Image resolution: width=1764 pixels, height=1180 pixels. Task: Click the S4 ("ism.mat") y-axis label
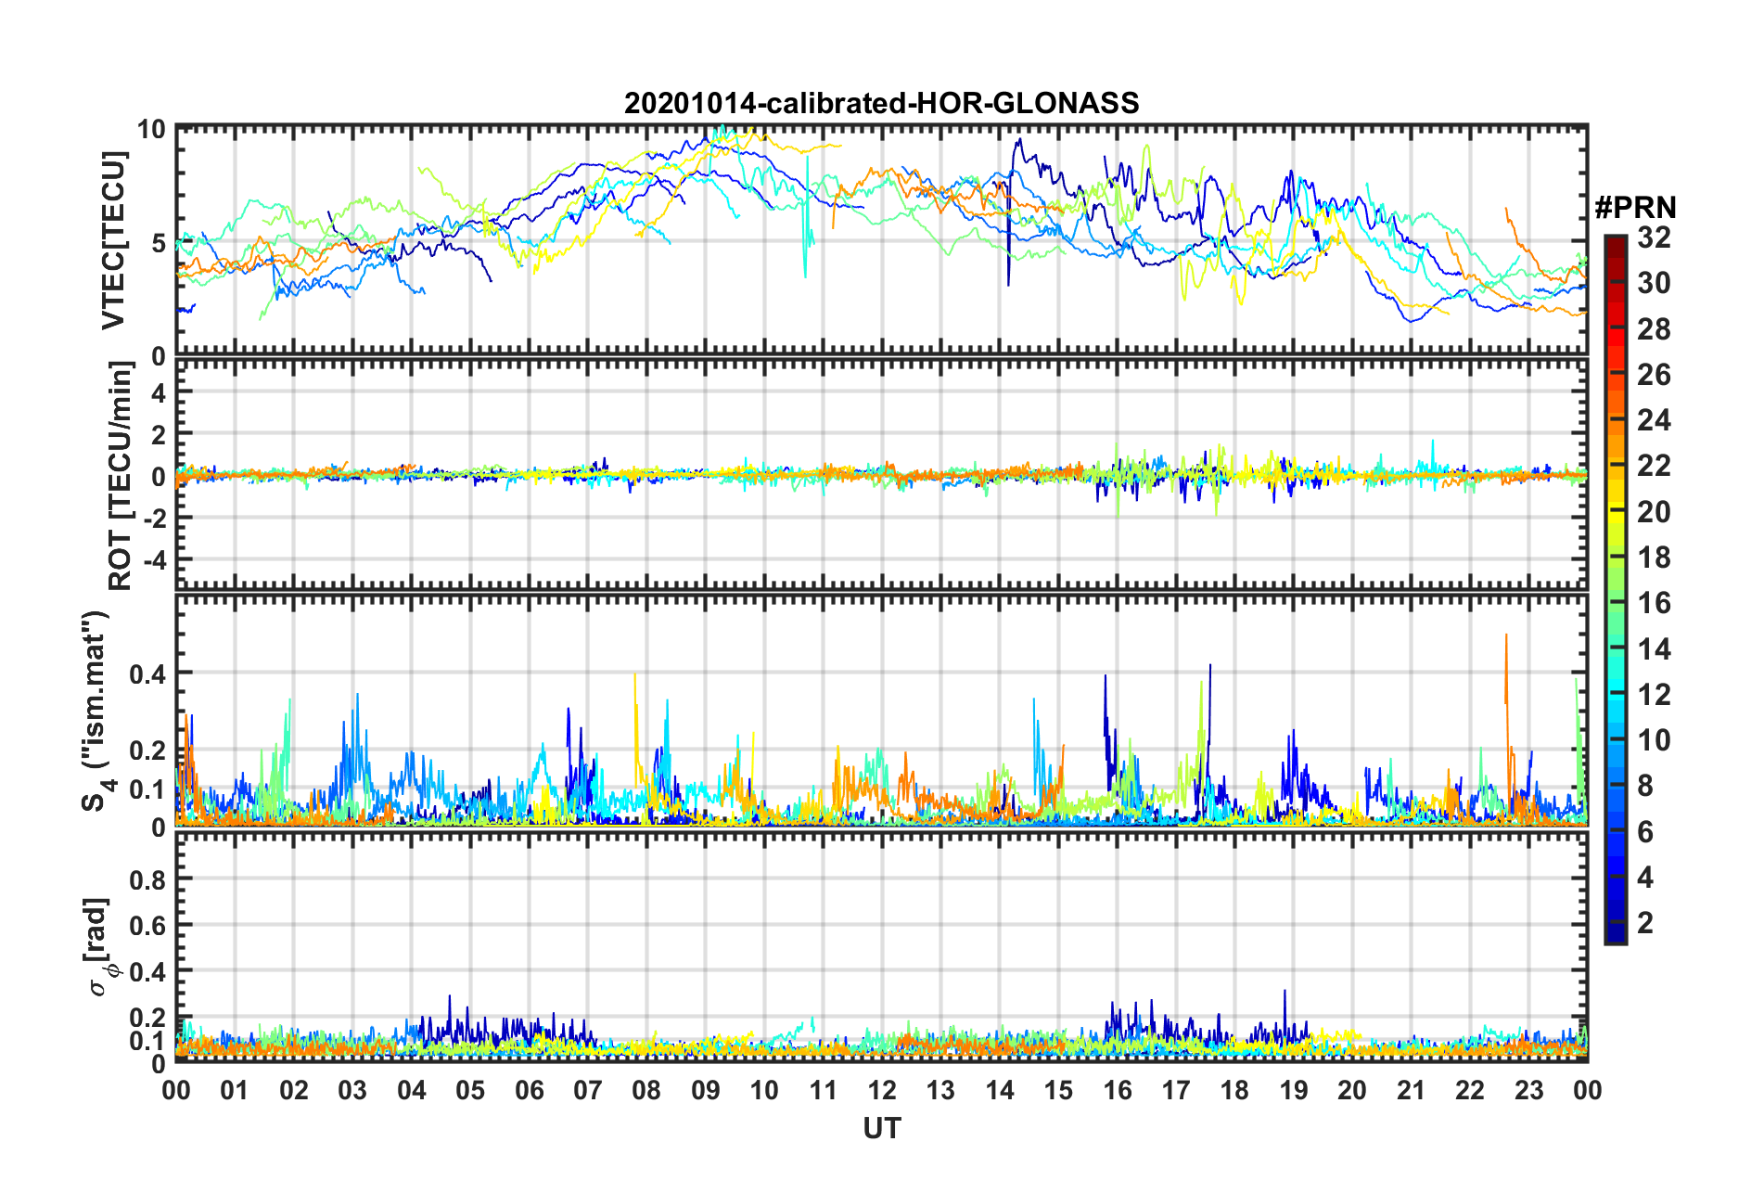point(96,711)
